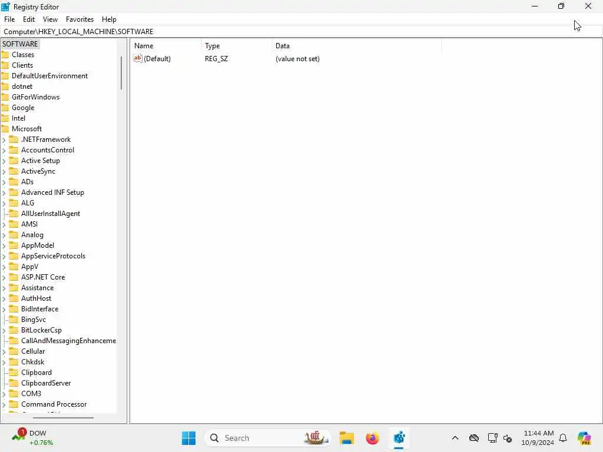Sort values by Type column header

click(237, 46)
